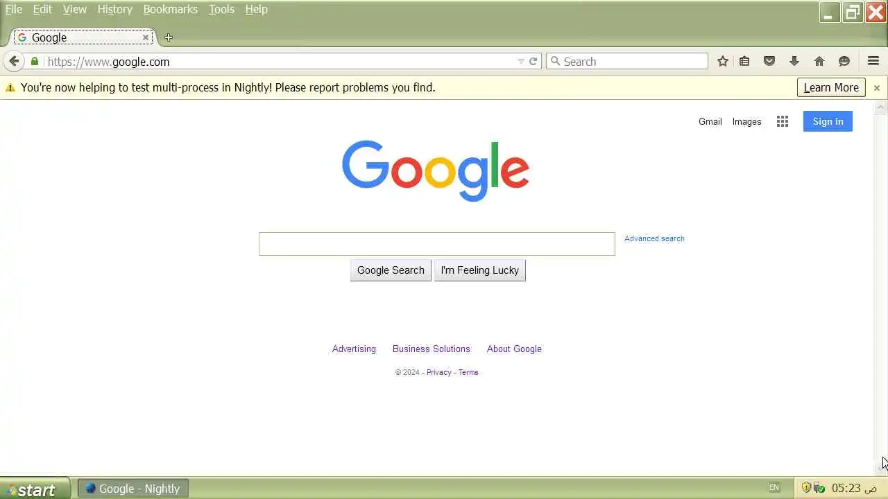Viewport: 888px width, 499px height.
Task: Open the URL history dropdown arrow
Action: coord(521,62)
